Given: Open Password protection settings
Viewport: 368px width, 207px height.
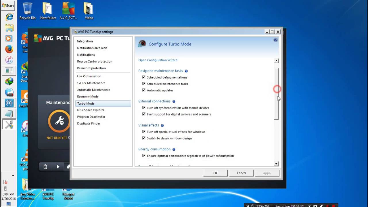Looking at the screenshot, I should pyautogui.click(x=91, y=68).
